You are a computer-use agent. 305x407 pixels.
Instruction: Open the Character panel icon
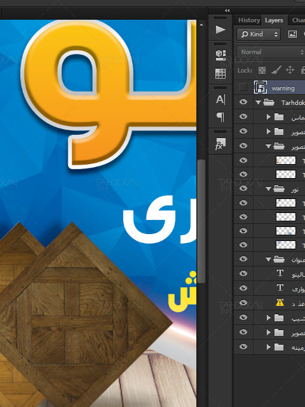click(x=220, y=99)
